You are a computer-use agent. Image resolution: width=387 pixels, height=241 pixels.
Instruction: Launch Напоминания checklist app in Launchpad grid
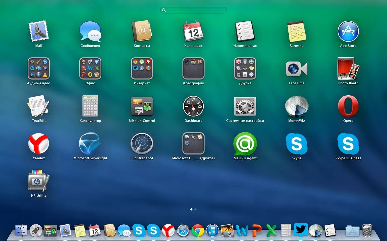click(245, 31)
